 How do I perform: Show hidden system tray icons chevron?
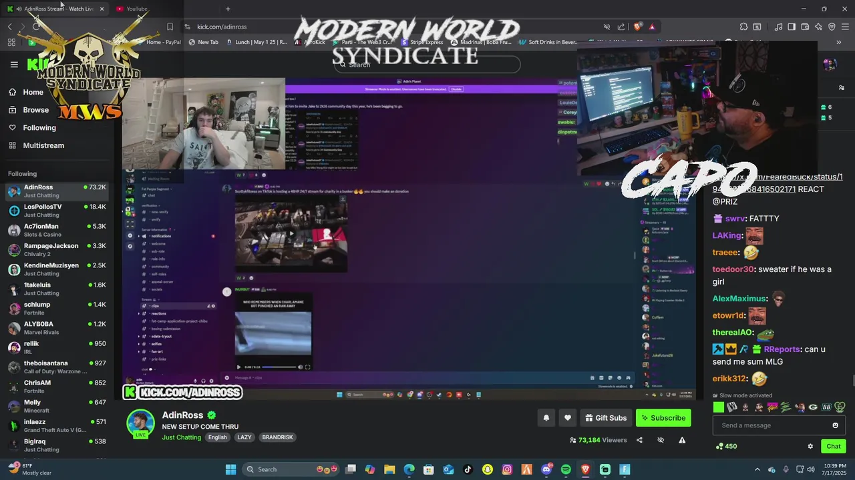point(757,469)
